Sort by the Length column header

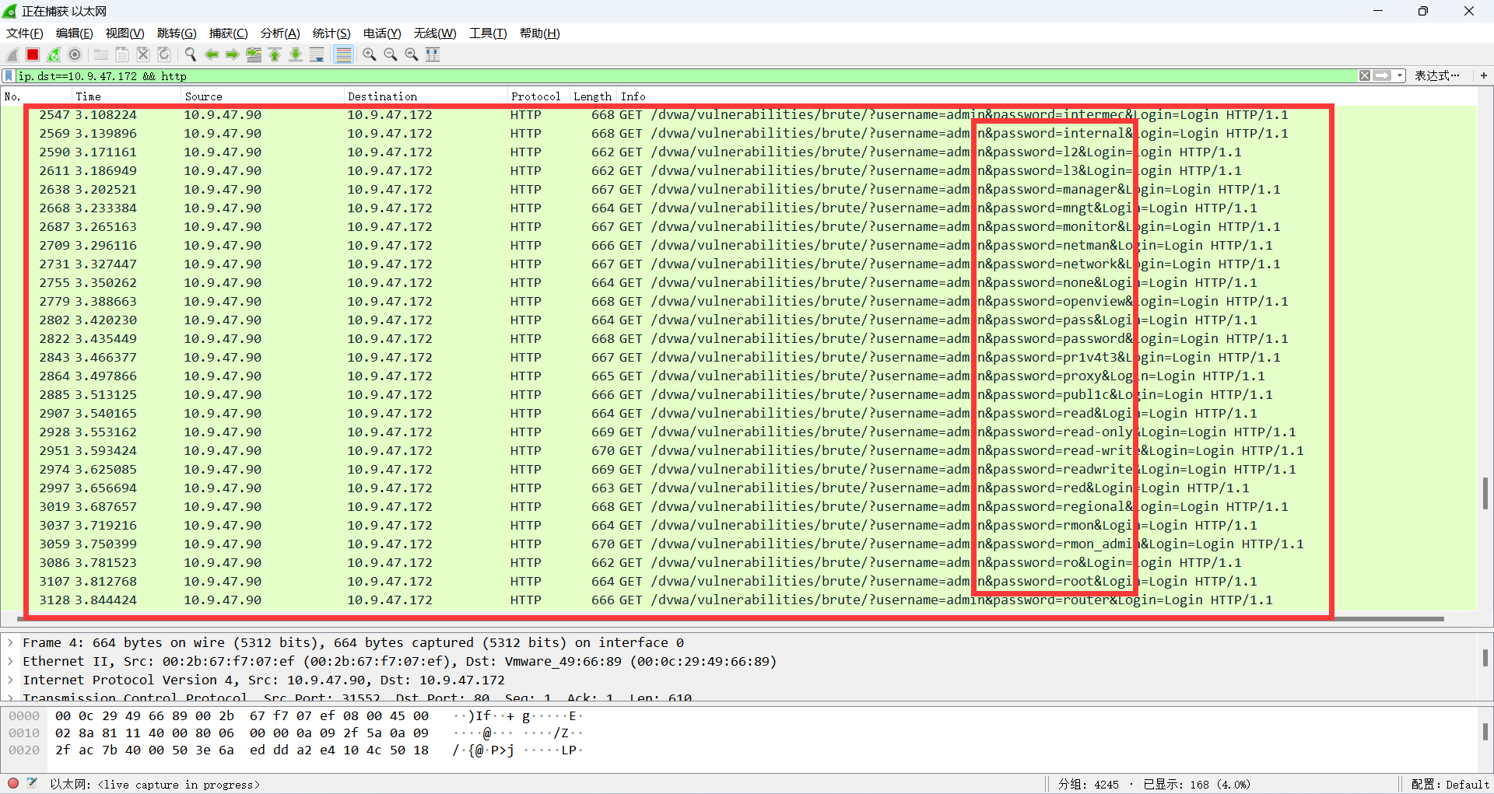coord(593,96)
